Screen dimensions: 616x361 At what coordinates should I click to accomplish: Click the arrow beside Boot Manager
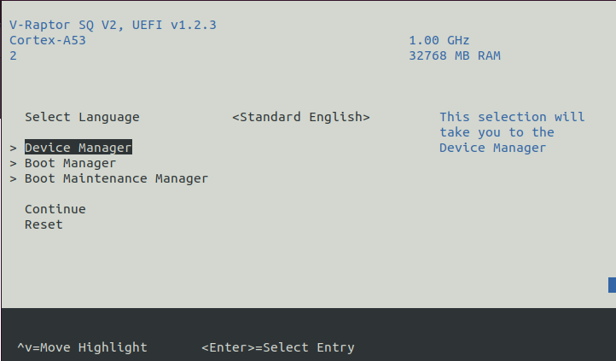click(x=14, y=163)
